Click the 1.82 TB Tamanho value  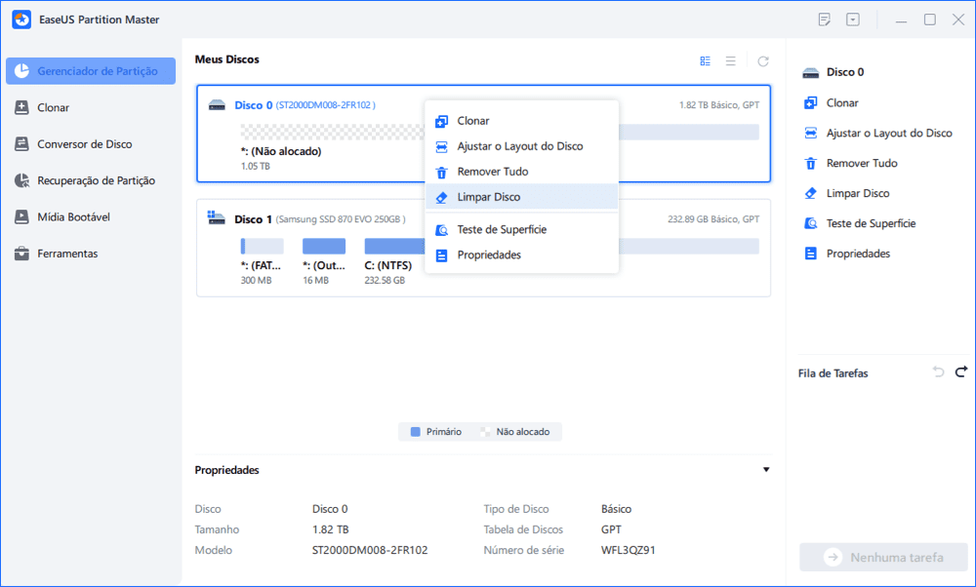(331, 529)
